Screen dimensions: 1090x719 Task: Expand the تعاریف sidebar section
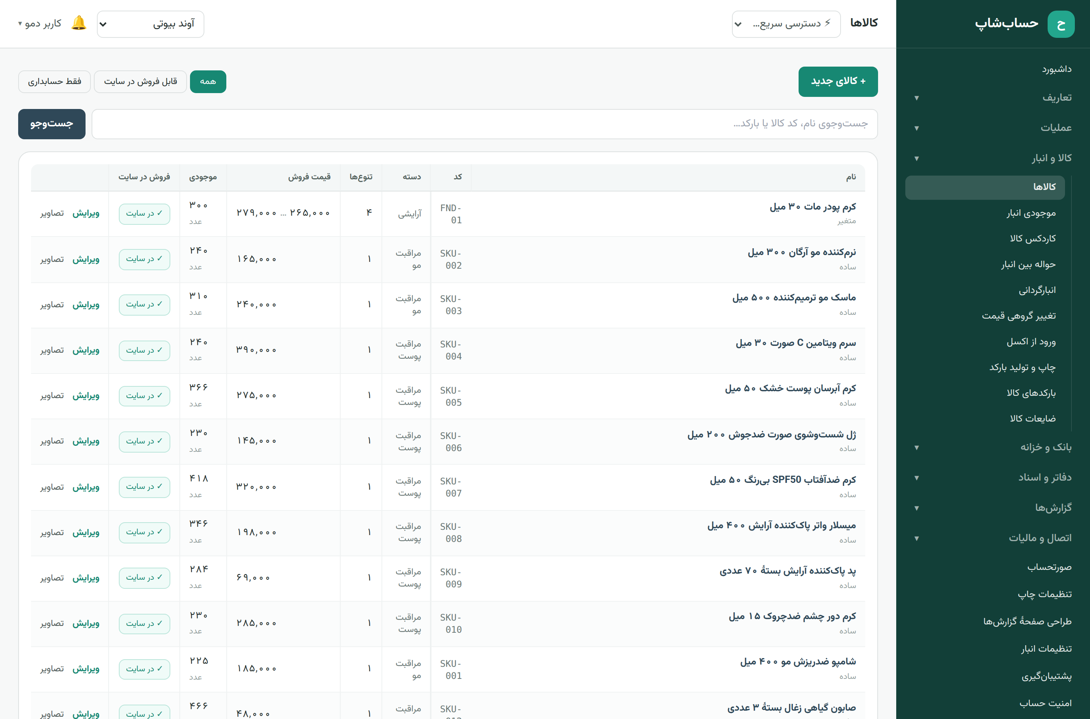click(993, 98)
